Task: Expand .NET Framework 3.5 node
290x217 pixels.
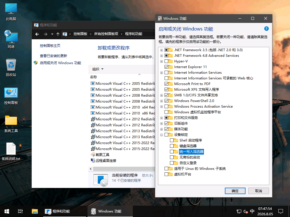Action: point(161,50)
